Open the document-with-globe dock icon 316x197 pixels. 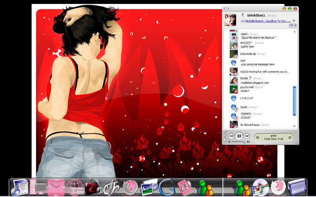(x=20, y=187)
